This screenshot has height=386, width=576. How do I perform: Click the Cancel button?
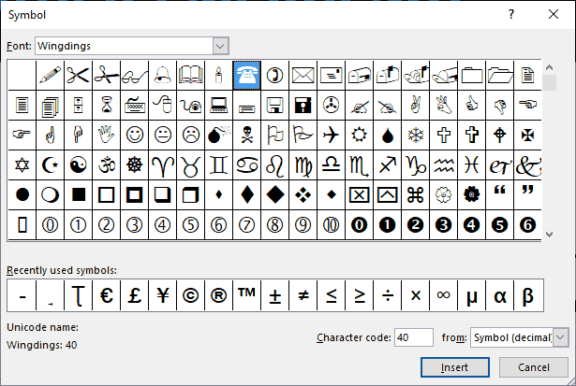534,367
